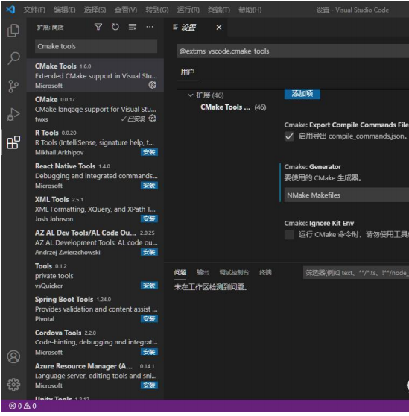This screenshot has height=416, width=409.
Task: Install the Cordova Tools extension
Action: pyautogui.click(x=149, y=352)
